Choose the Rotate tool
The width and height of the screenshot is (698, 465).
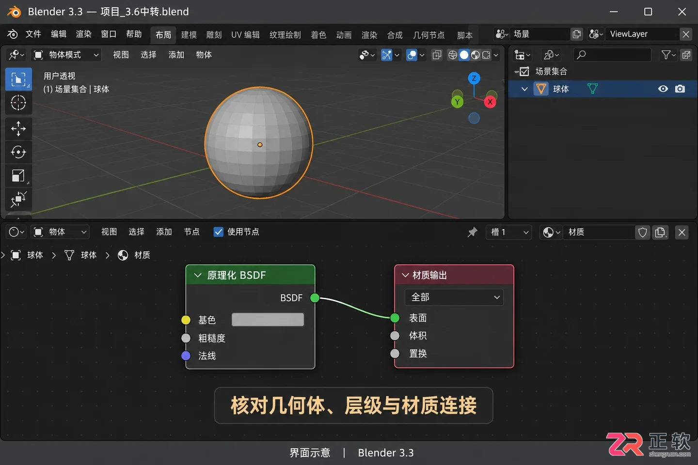pyautogui.click(x=18, y=152)
